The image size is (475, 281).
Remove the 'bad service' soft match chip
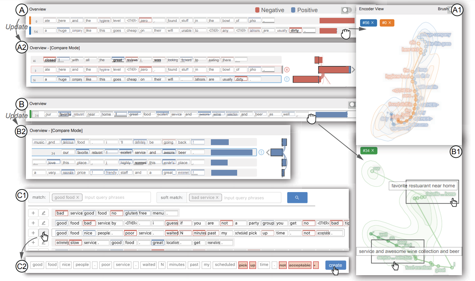click(x=217, y=198)
